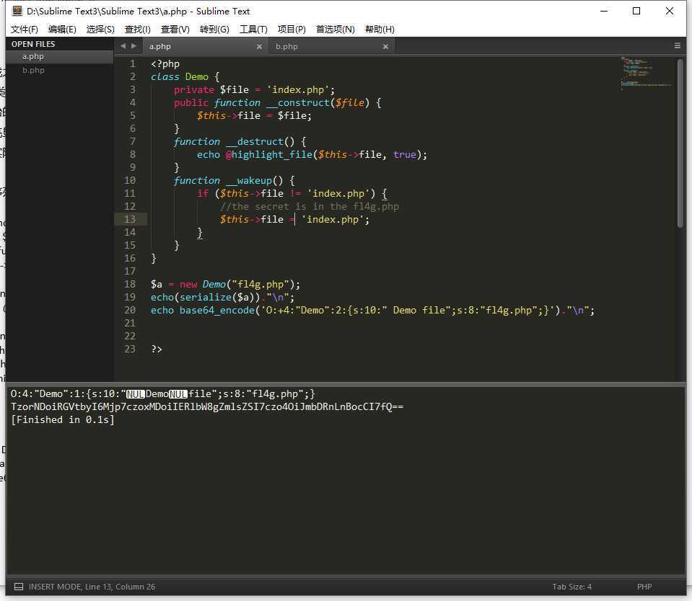Close the a.php tab
The width and height of the screenshot is (692, 601).
click(259, 47)
